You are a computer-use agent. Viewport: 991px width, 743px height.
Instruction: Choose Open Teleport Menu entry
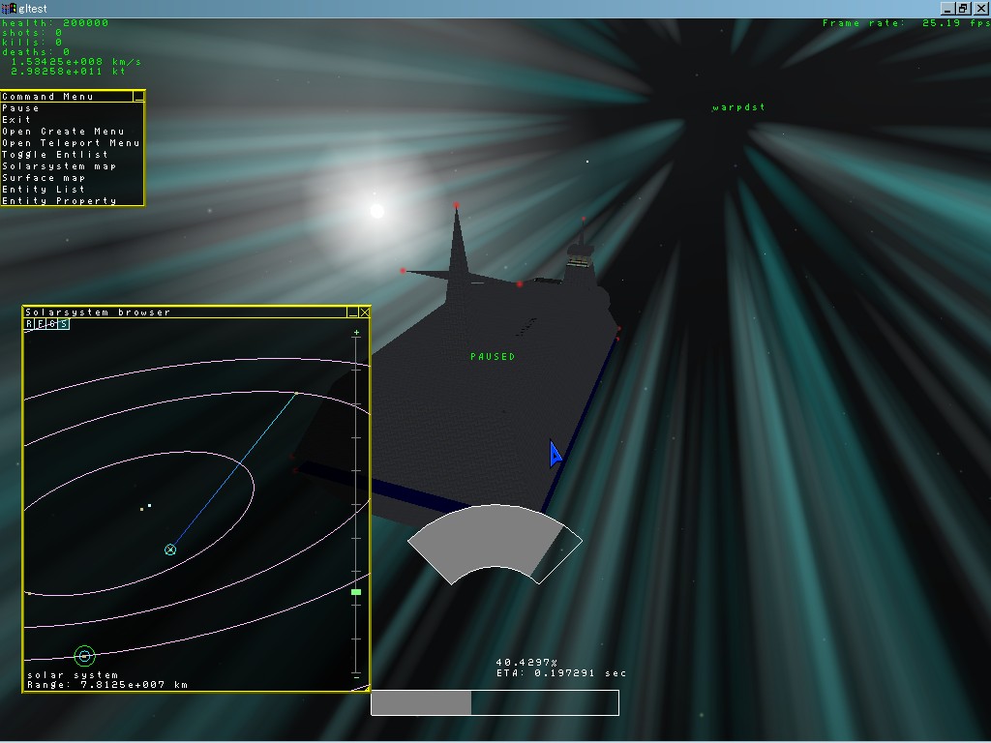tap(73, 143)
